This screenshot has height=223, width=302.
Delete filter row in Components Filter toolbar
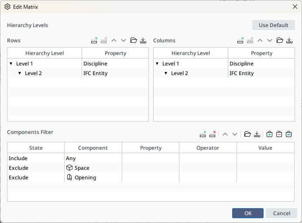coord(213,134)
